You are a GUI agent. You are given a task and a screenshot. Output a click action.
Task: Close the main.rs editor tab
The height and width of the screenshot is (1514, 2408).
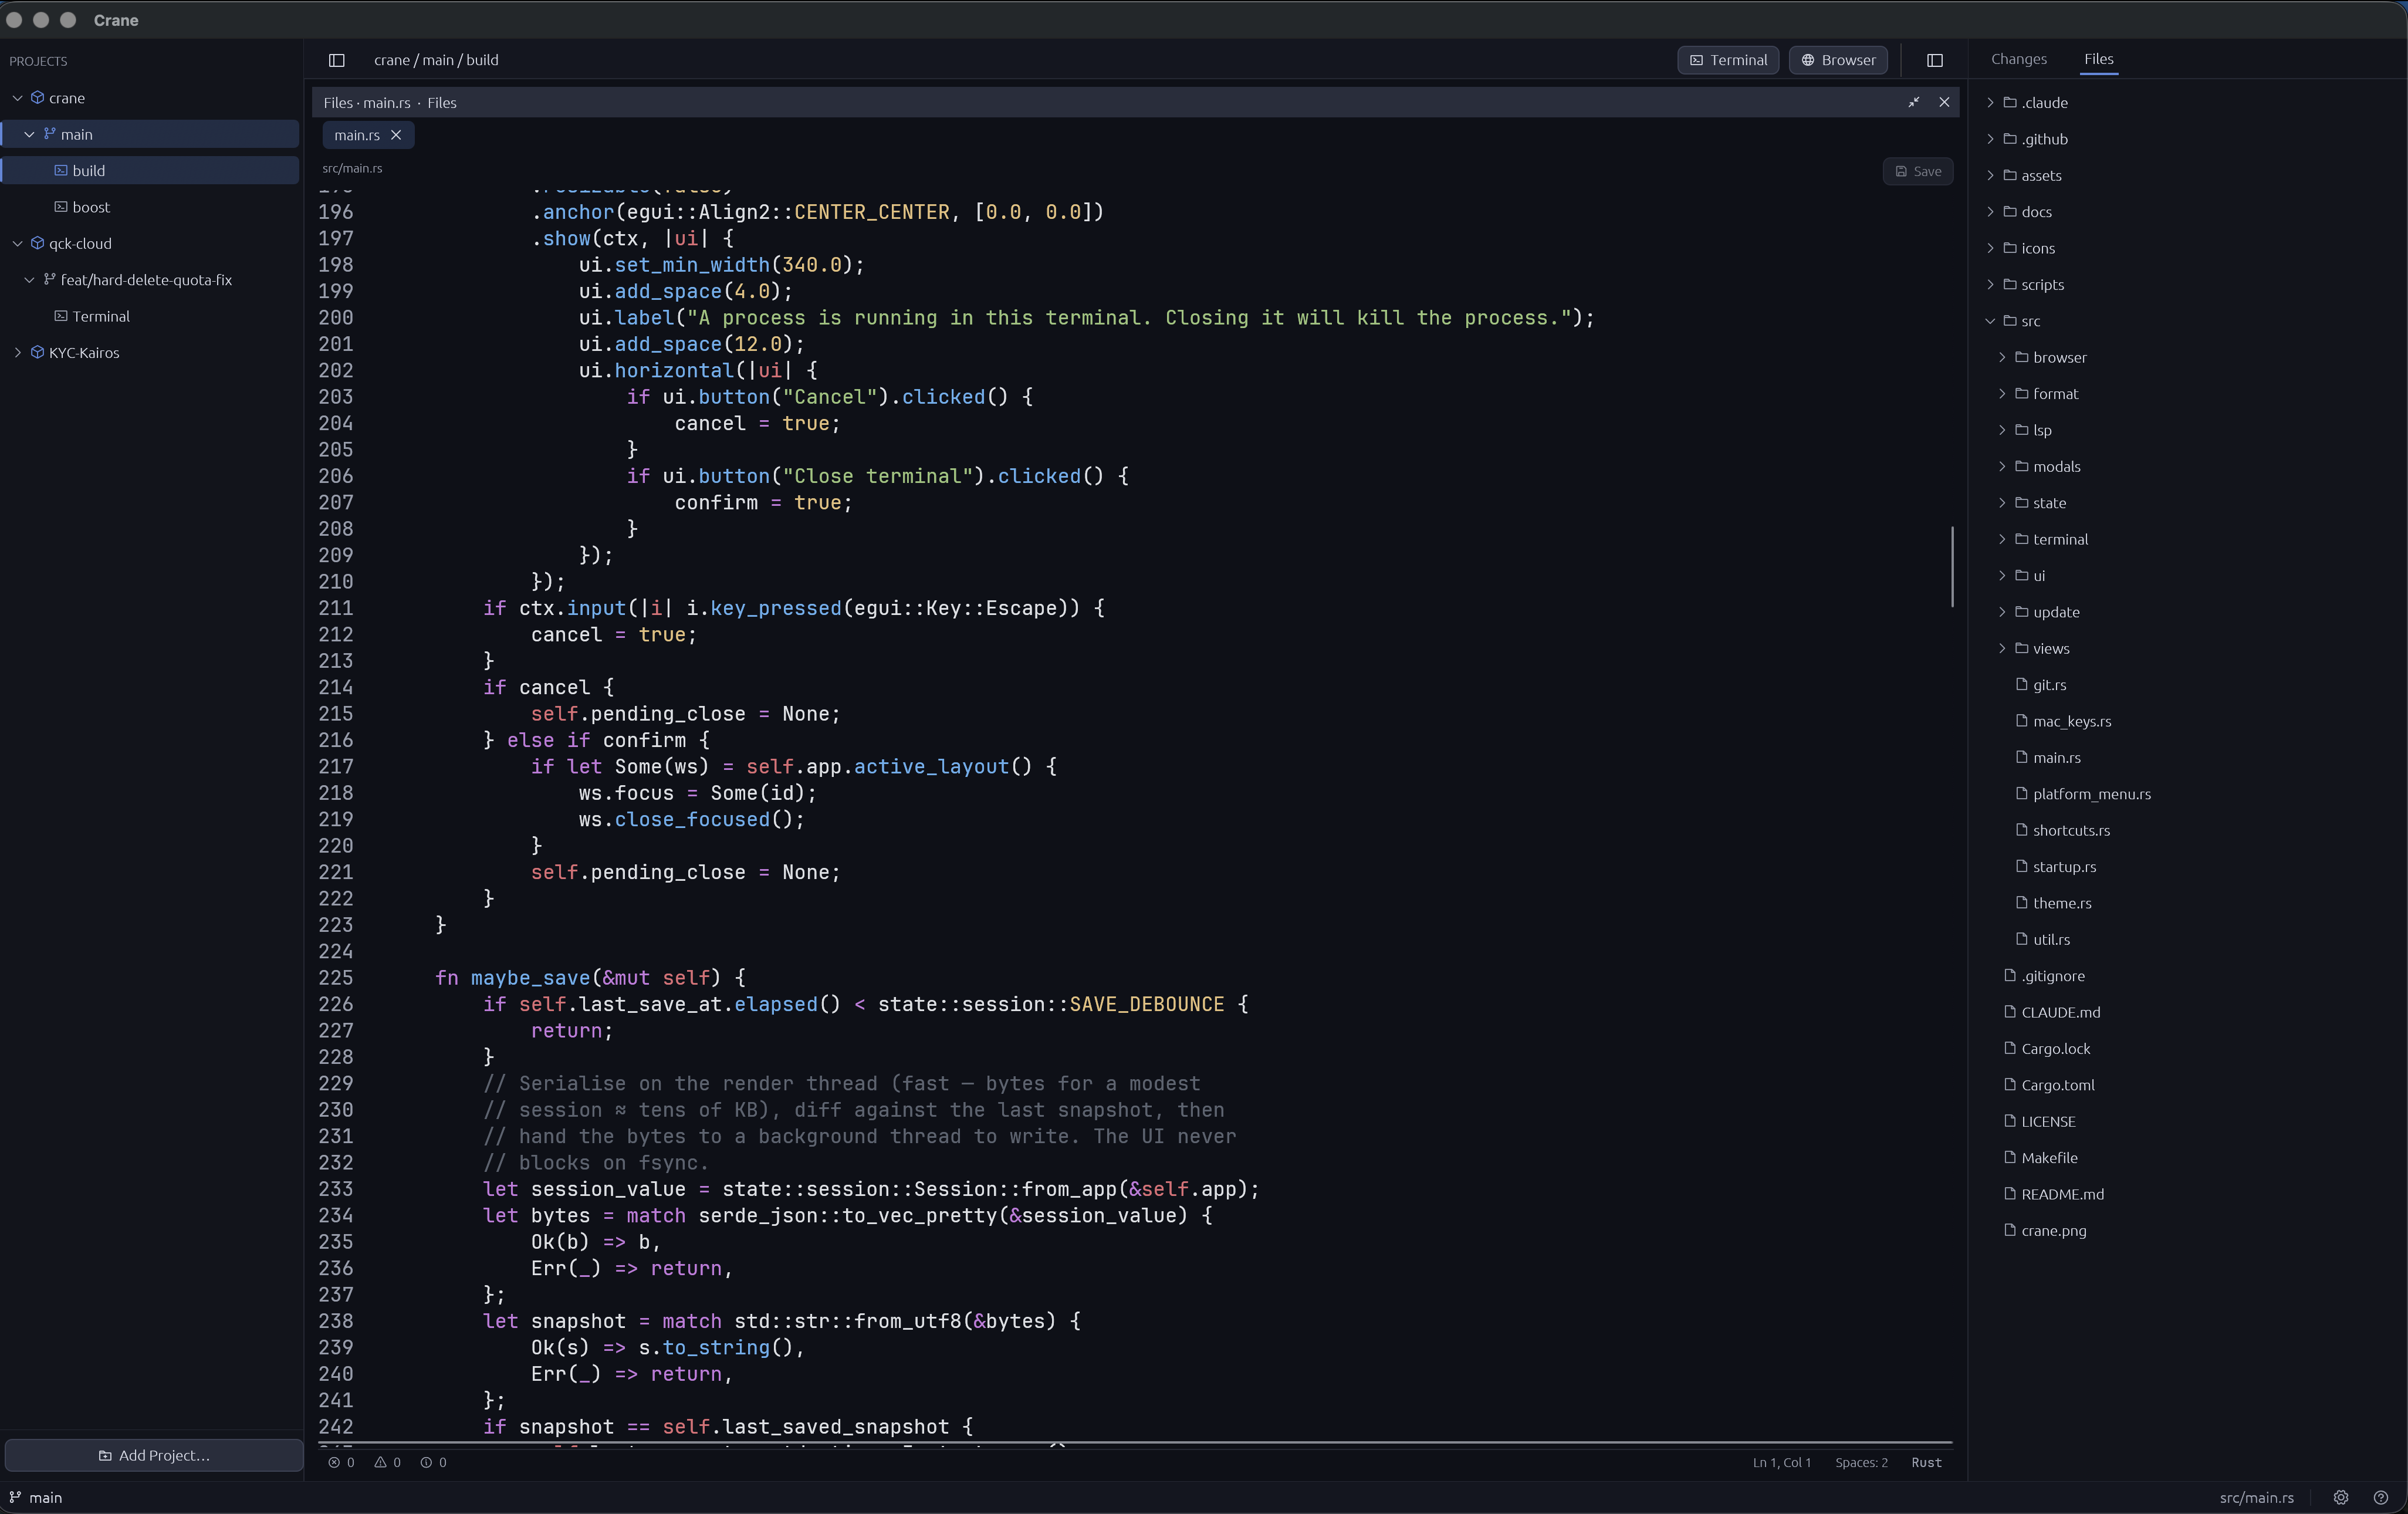[x=396, y=135]
